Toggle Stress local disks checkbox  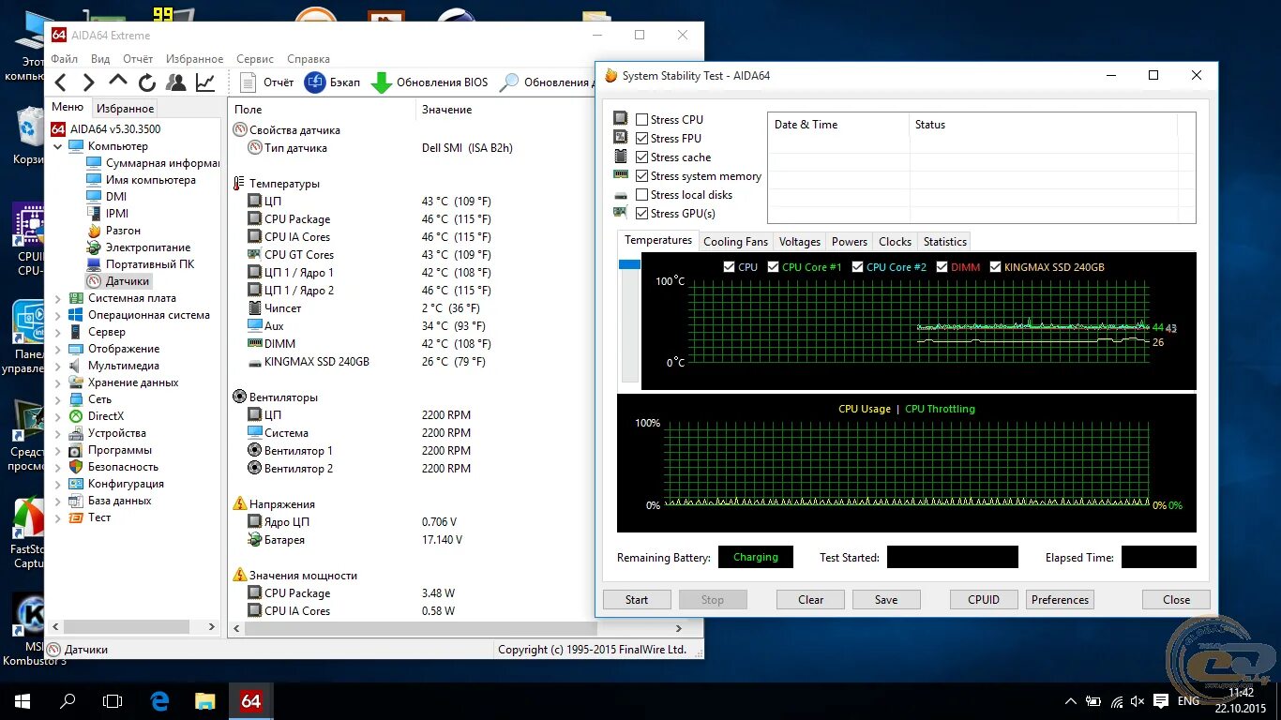[x=641, y=195]
